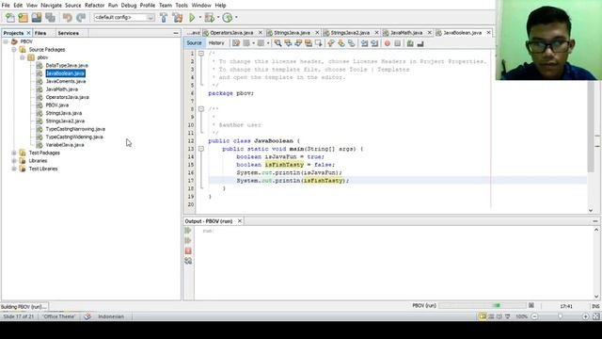Viewport: 602px width, 339px height.
Task: Collapse the pbov package node
Action: coord(23,57)
